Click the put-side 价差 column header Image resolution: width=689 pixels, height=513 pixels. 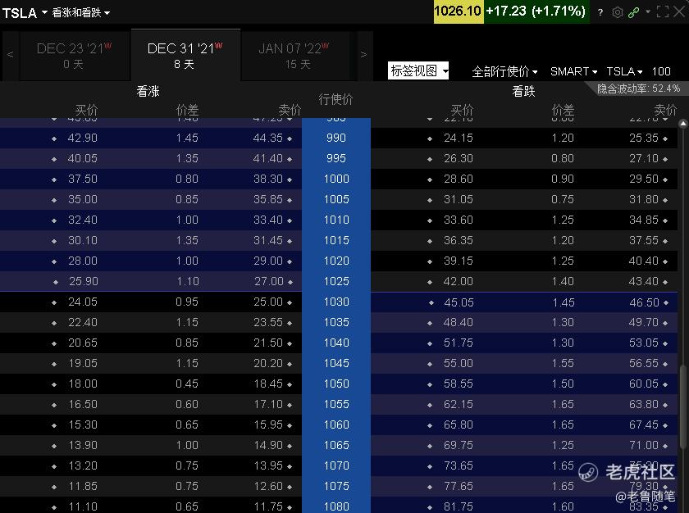tap(563, 110)
